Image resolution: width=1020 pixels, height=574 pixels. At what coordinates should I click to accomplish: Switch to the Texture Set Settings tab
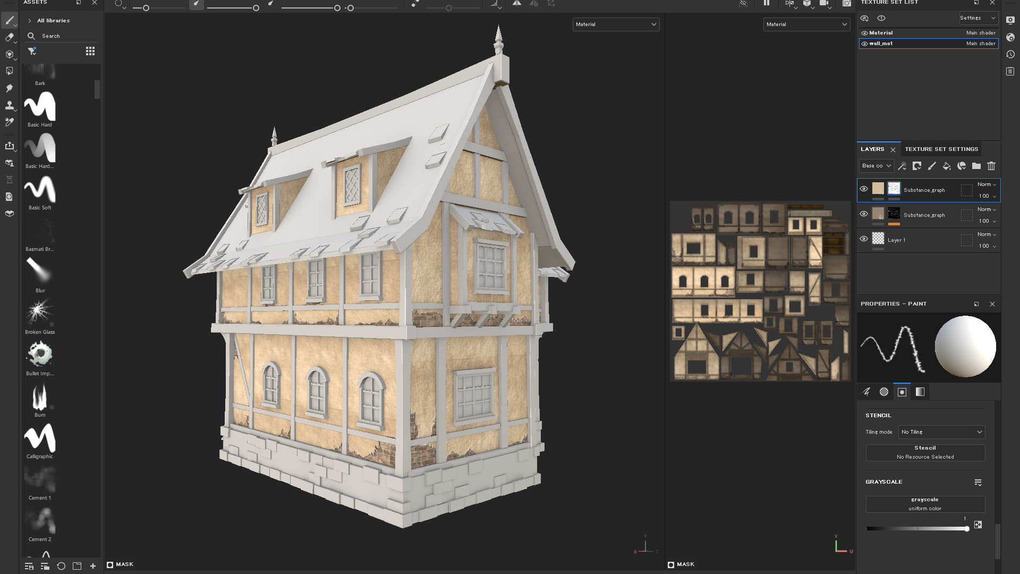[x=941, y=149]
